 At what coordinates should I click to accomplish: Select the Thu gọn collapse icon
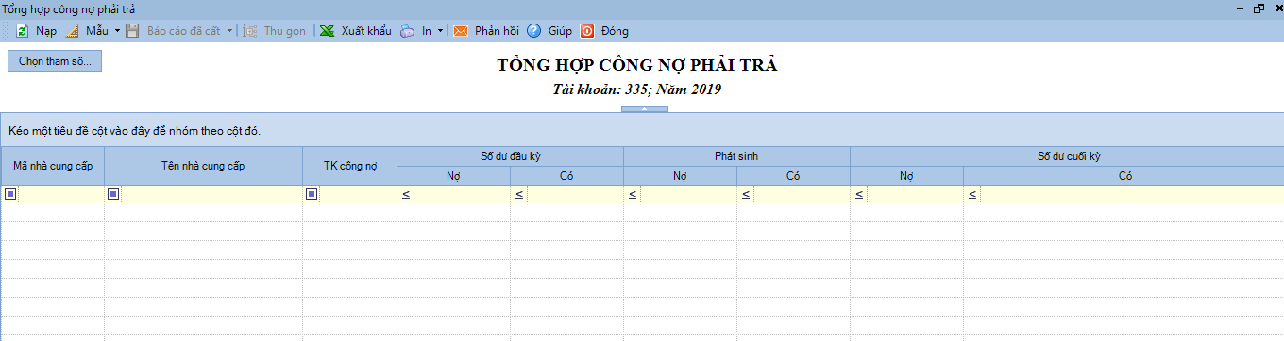click(250, 31)
